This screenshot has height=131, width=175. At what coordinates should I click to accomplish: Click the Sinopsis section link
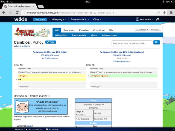pos(122,58)
